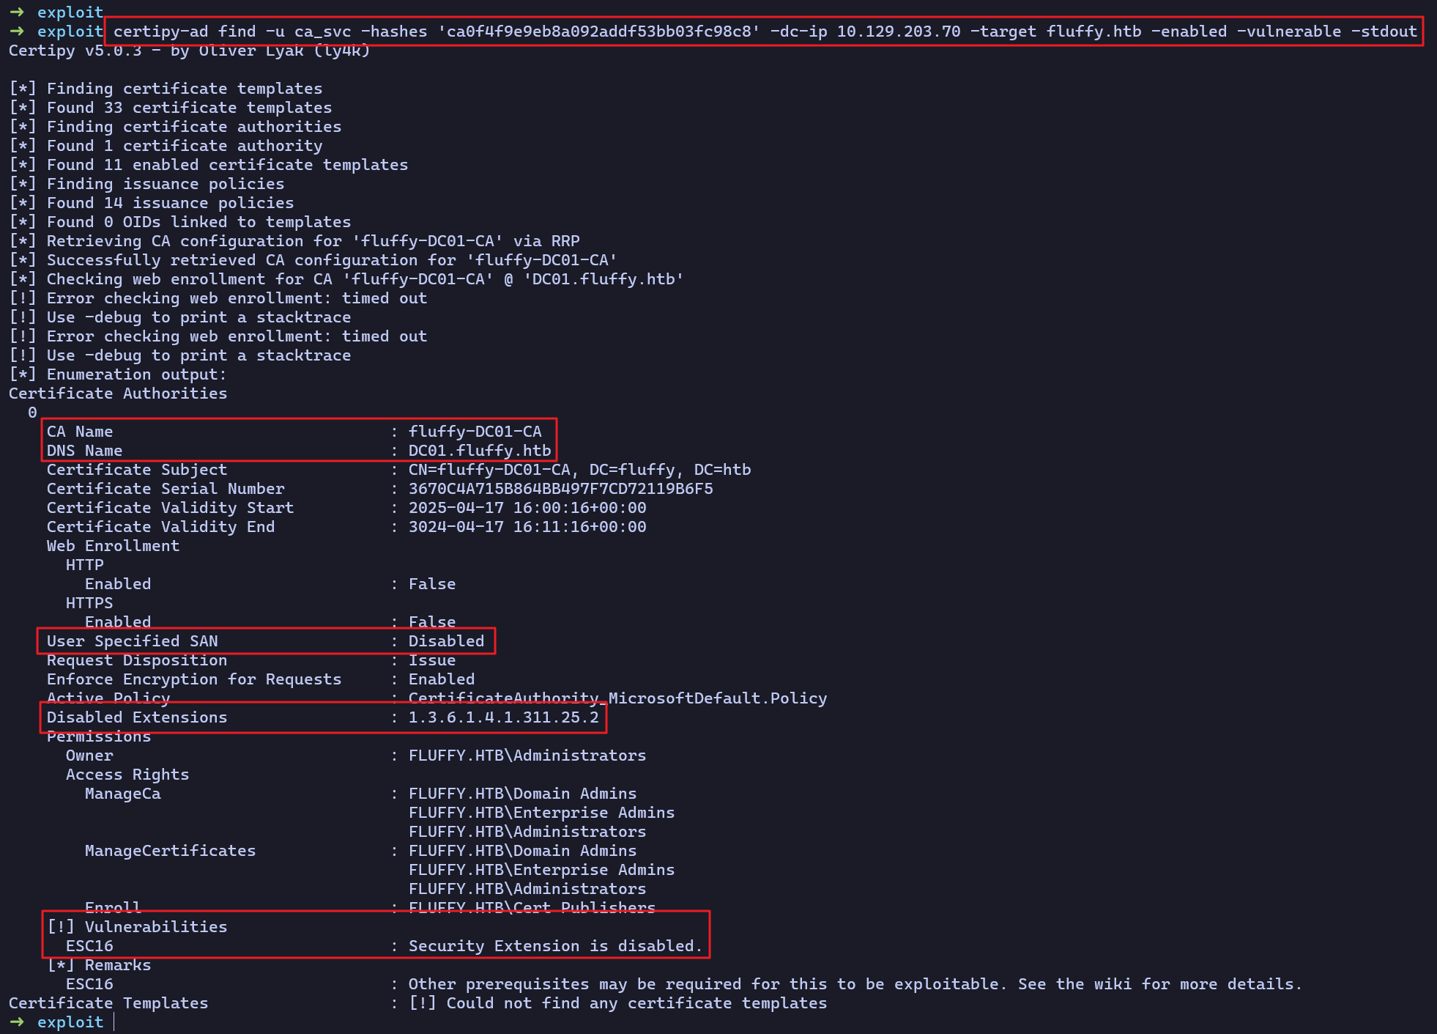The height and width of the screenshot is (1034, 1437).
Task: Click the arrow before the certipy-ad command
Action: [x=17, y=31]
